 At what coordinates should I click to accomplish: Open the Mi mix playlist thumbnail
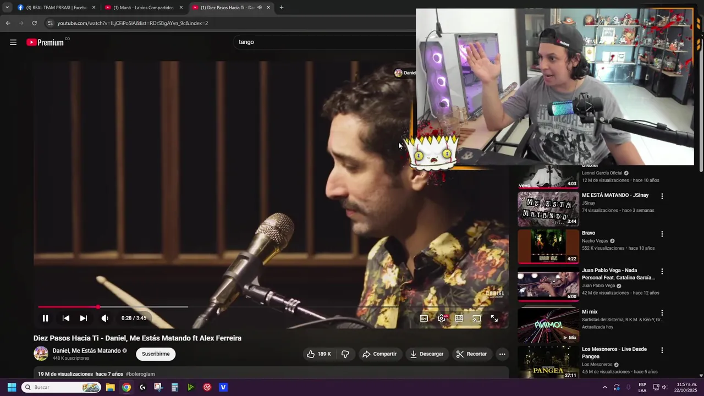click(x=548, y=325)
